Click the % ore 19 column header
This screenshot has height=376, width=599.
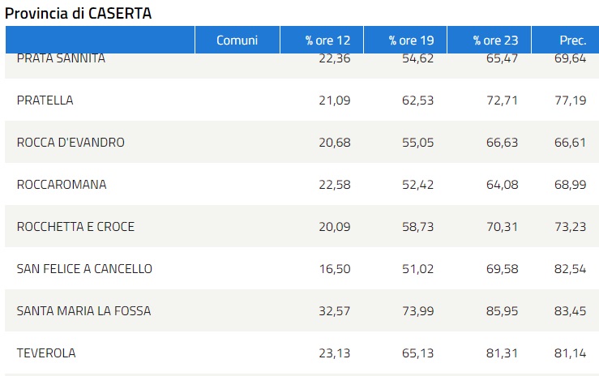coord(411,40)
